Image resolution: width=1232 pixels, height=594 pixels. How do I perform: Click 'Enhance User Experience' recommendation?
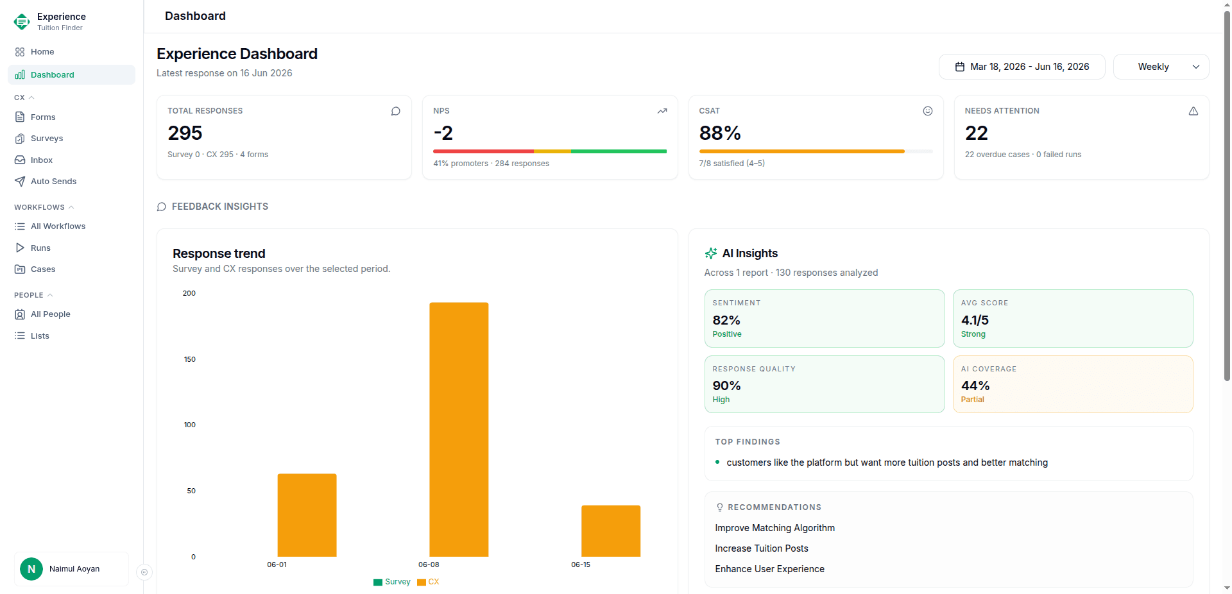[x=770, y=569]
